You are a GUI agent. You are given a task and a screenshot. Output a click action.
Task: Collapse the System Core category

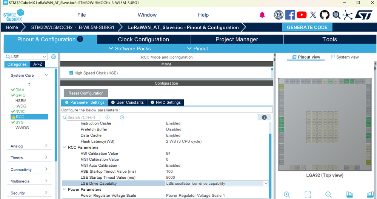[46, 75]
